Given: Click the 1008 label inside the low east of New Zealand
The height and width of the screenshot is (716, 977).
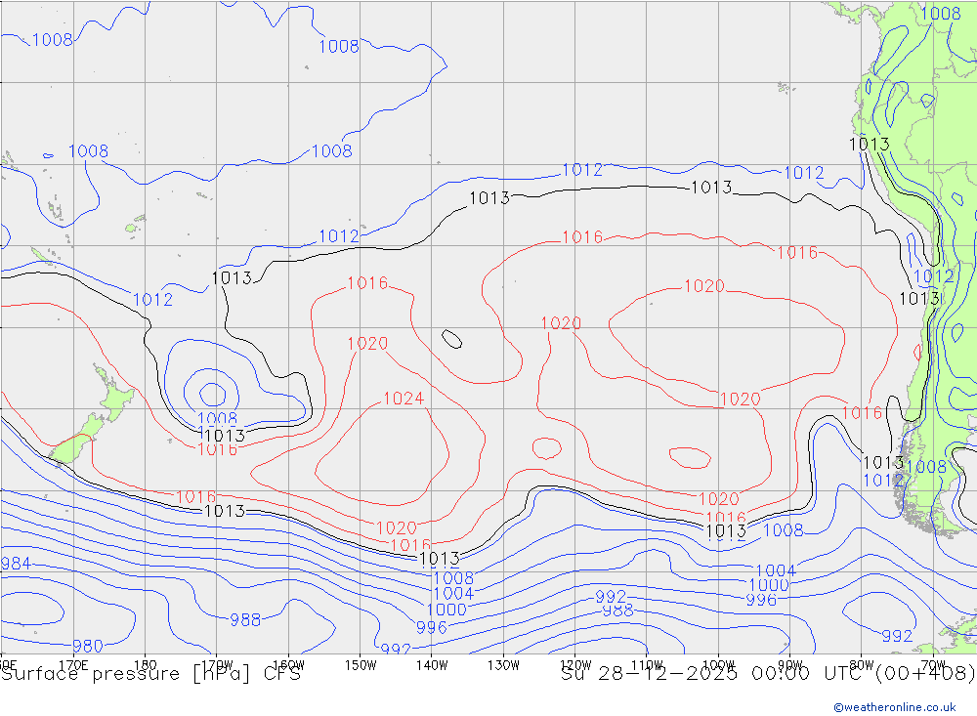Looking at the screenshot, I should pos(218,419).
